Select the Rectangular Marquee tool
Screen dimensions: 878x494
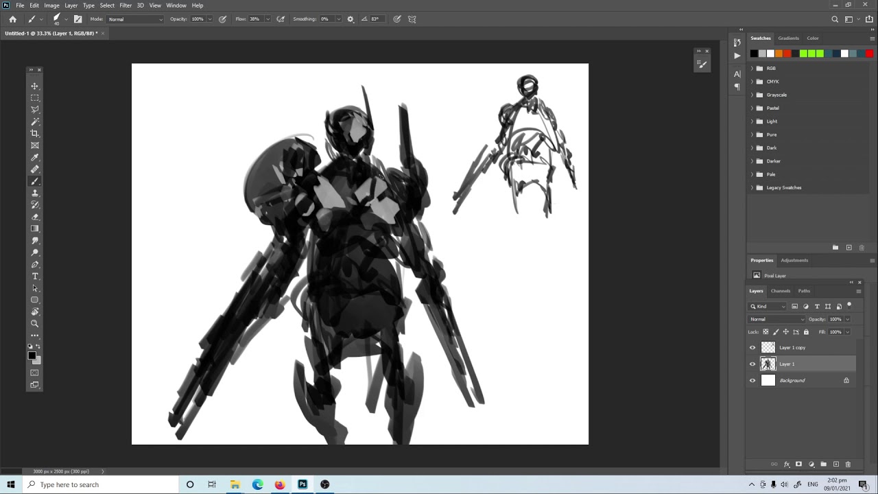click(x=35, y=98)
